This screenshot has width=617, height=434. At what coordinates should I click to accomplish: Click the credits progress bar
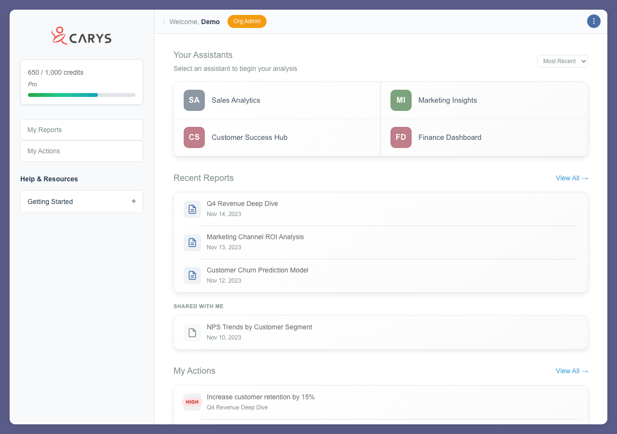(x=81, y=95)
